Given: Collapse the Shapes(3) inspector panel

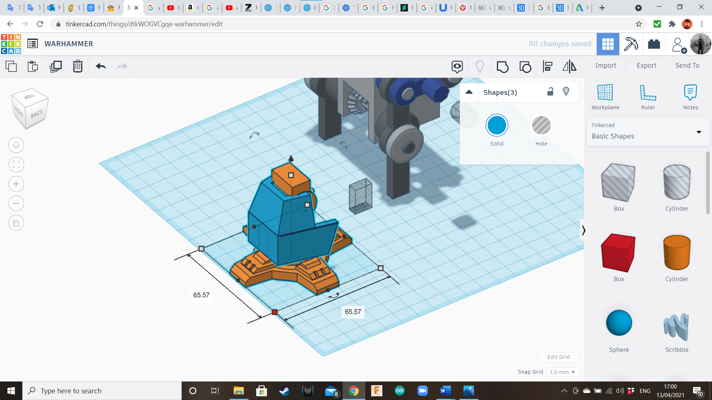Looking at the screenshot, I should (469, 92).
